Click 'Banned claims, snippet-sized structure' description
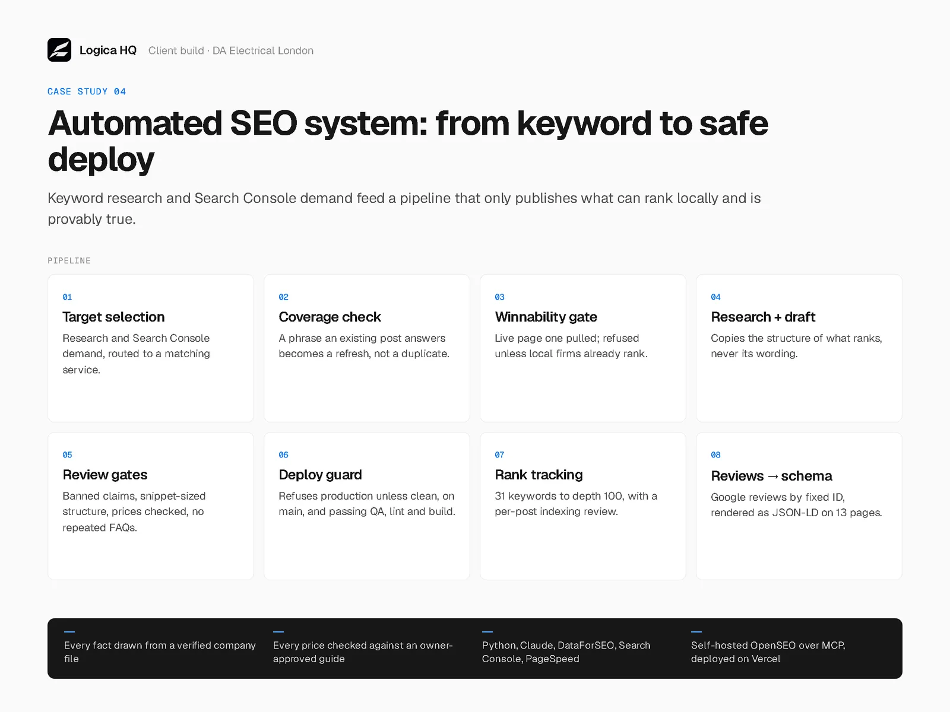This screenshot has height=712, width=950. tap(134, 511)
